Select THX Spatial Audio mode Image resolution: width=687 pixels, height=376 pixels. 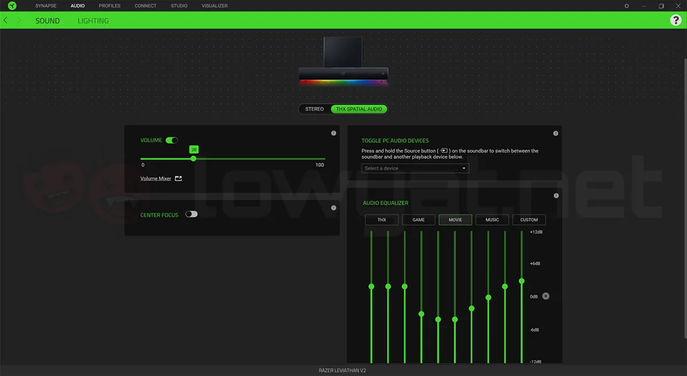pyautogui.click(x=359, y=109)
